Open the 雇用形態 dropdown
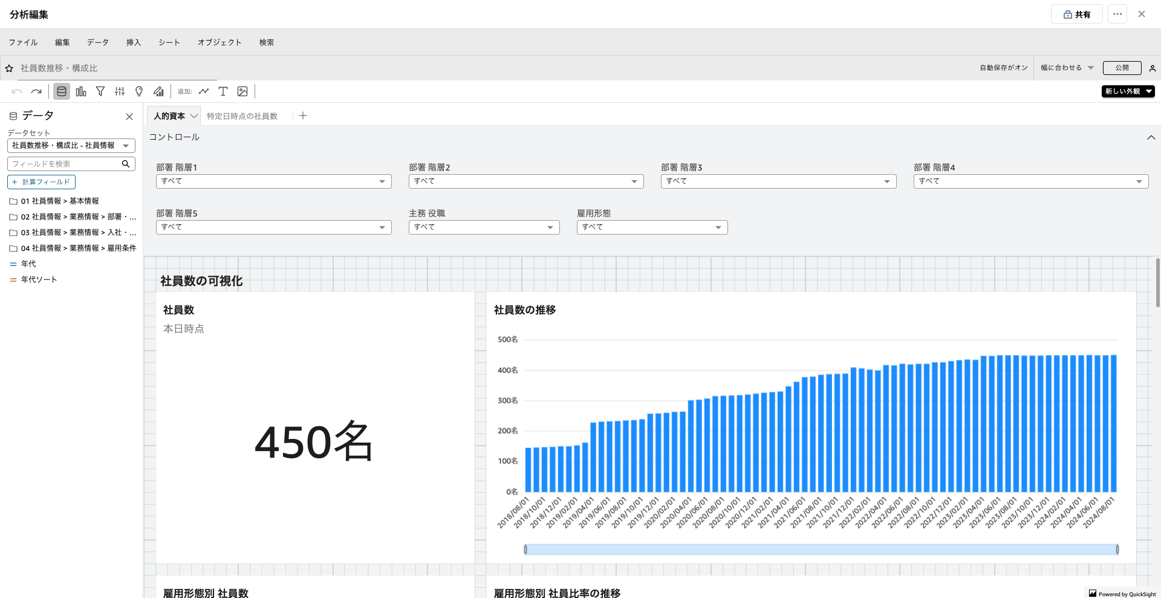 pos(652,227)
